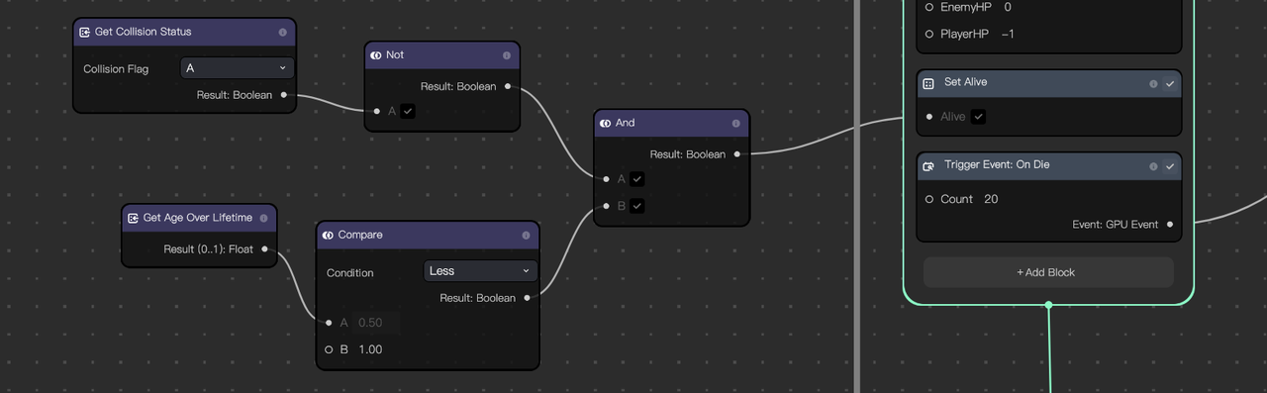Screen dimensions: 1267x393
Task: Click the A input port of Compare node
Action: tap(329, 323)
